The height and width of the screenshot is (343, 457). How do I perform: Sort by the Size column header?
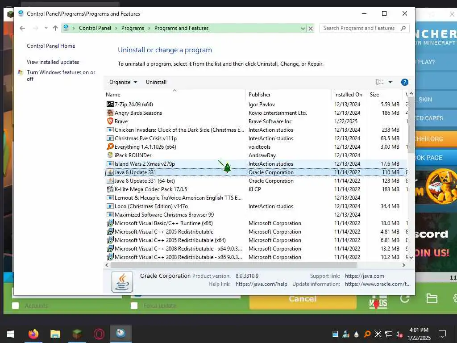coord(384,95)
